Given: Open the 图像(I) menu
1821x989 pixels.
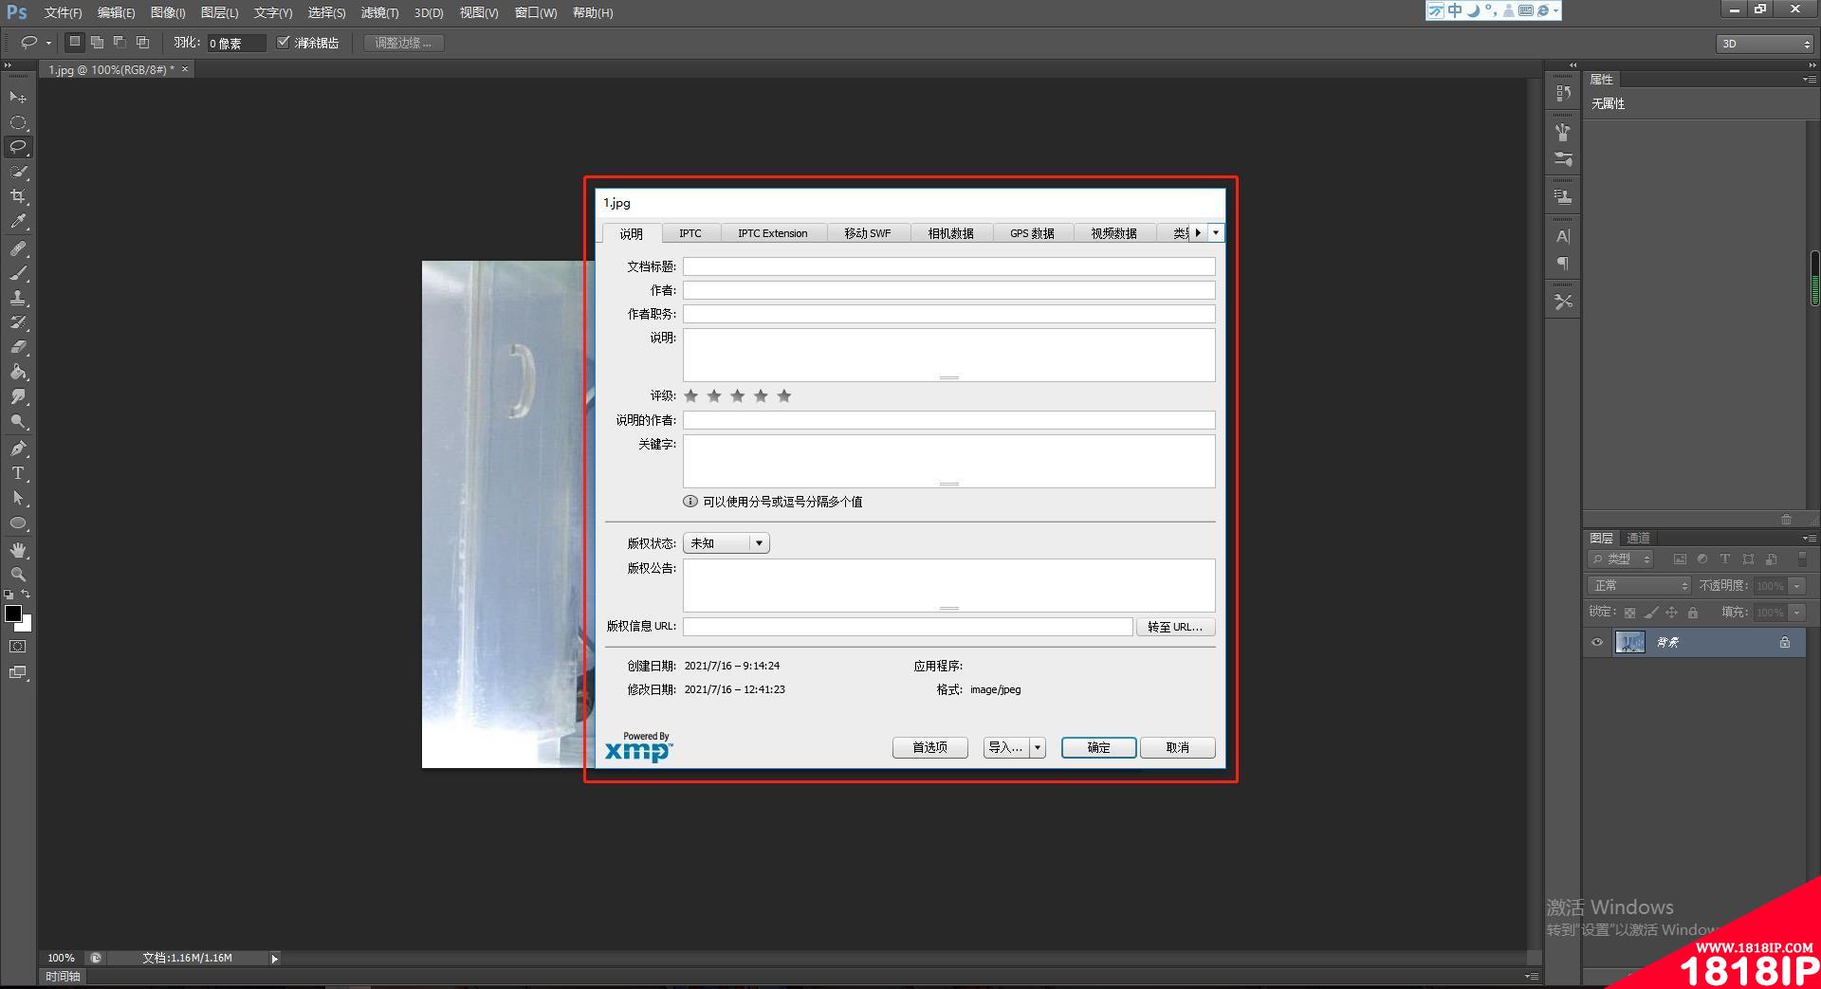Looking at the screenshot, I should [x=168, y=12].
